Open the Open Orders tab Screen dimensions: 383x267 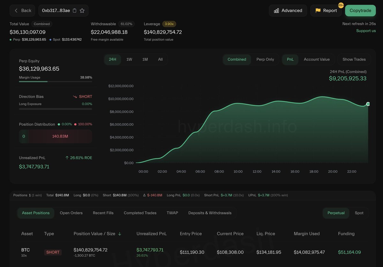point(71,213)
